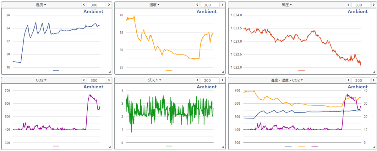Image resolution: width=377 pixels, height=151 pixels.
Task: Go to next page in 温度 chart
Action: click(109, 5)
